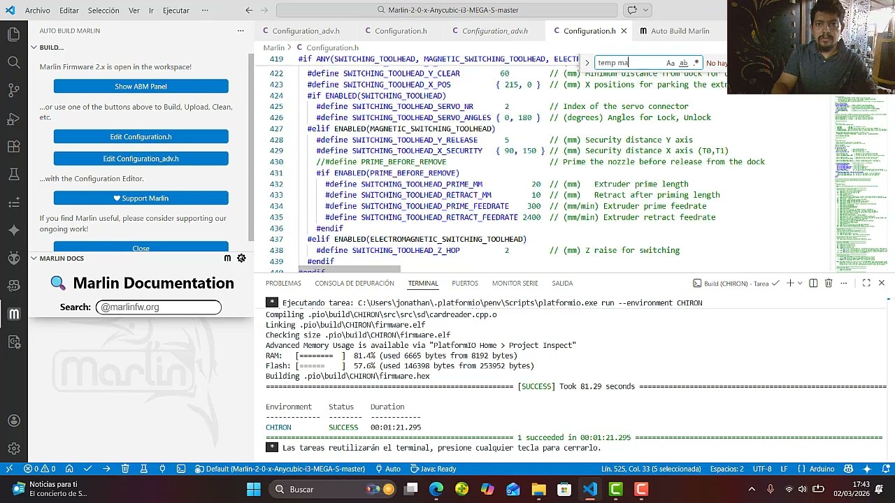Open the Extensions view
This screenshot has height=503, width=895.
pos(14,147)
